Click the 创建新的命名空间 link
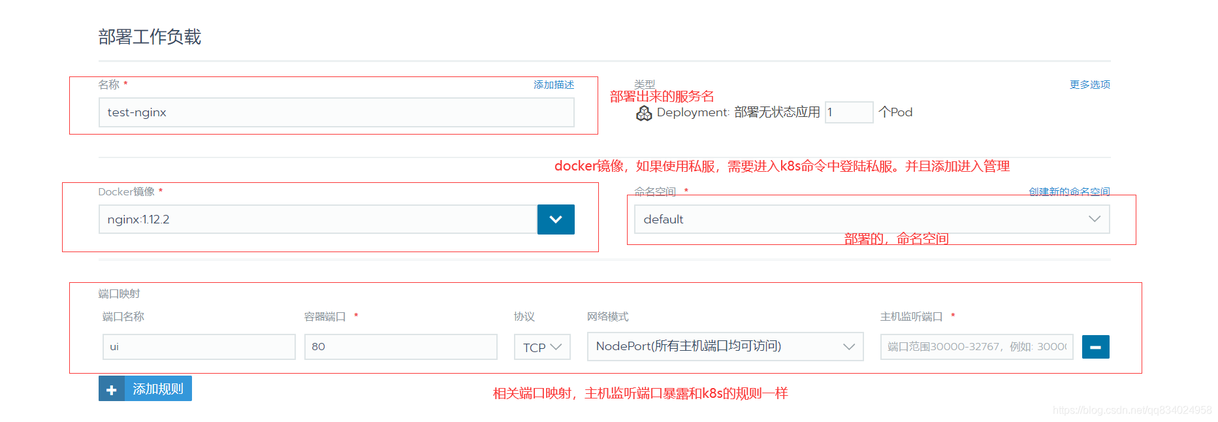 1069,191
